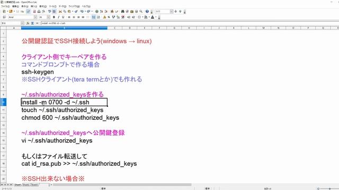The width and height of the screenshot is (339, 190).
Task: Click the Redo icon
Action: click(88, 12)
